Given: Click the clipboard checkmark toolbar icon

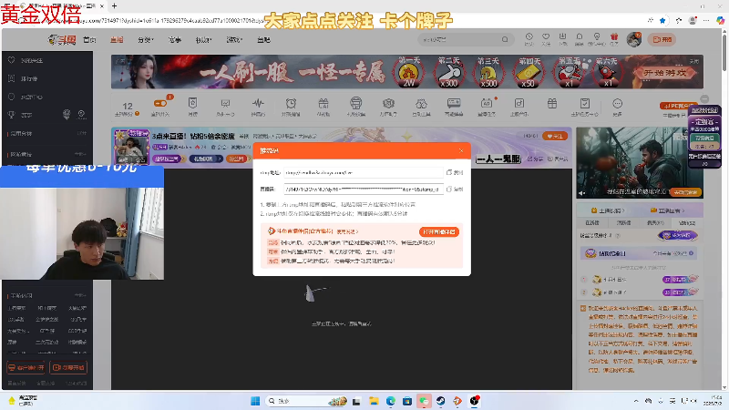Looking at the screenshot, I should click(584, 103).
